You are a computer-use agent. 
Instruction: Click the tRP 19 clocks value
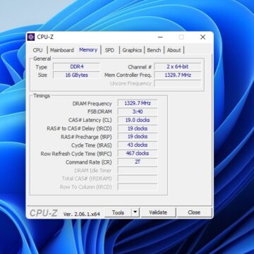pyautogui.click(x=138, y=137)
